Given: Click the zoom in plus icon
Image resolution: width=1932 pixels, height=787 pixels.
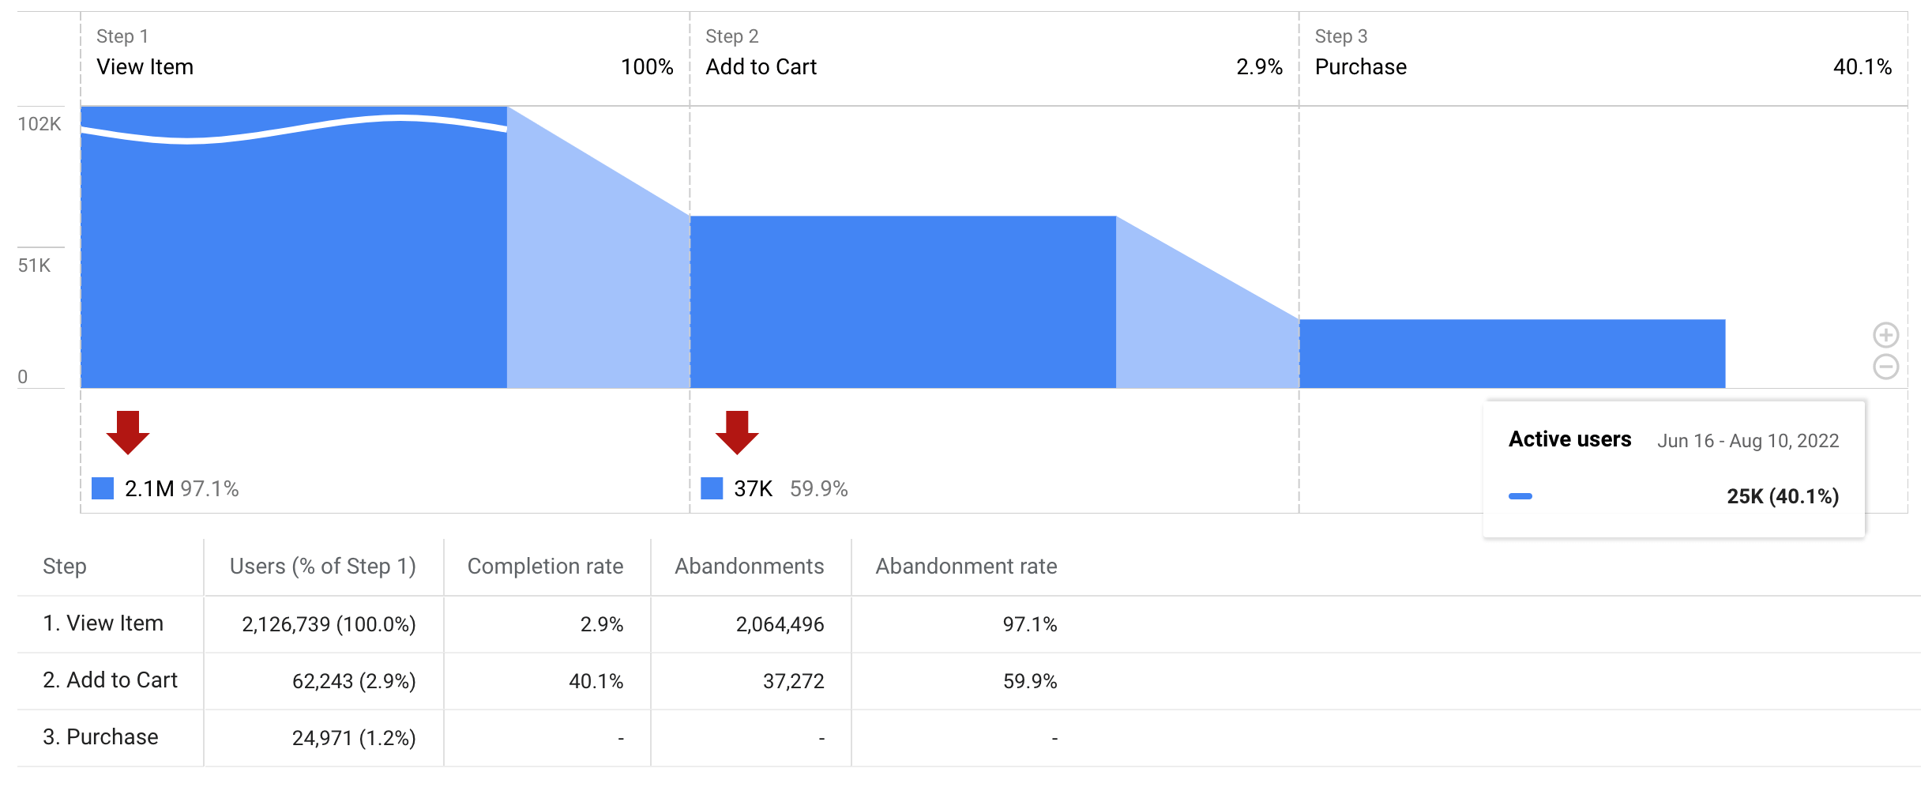Looking at the screenshot, I should click(x=1885, y=335).
